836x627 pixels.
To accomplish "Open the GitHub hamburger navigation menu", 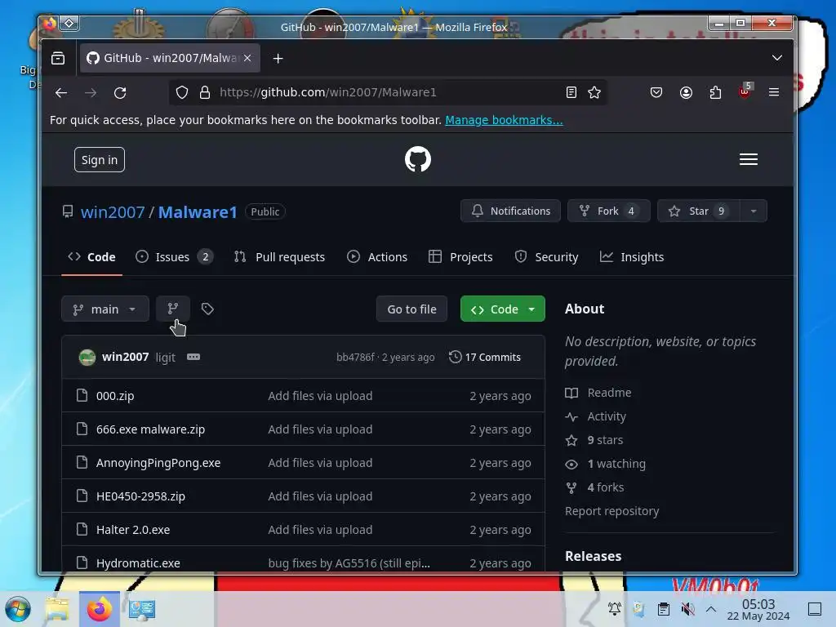I will coord(748,159).
